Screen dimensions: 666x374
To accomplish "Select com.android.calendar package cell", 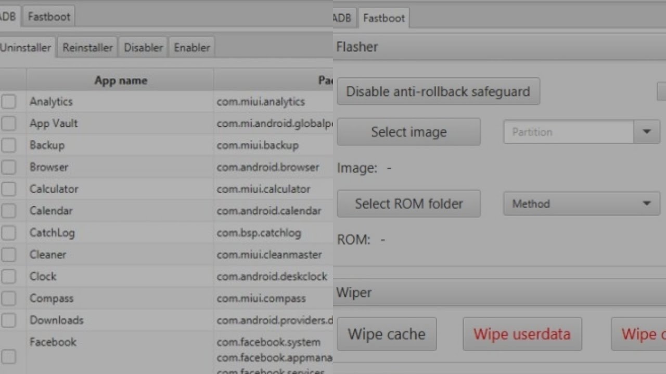I will click(269, 211).
